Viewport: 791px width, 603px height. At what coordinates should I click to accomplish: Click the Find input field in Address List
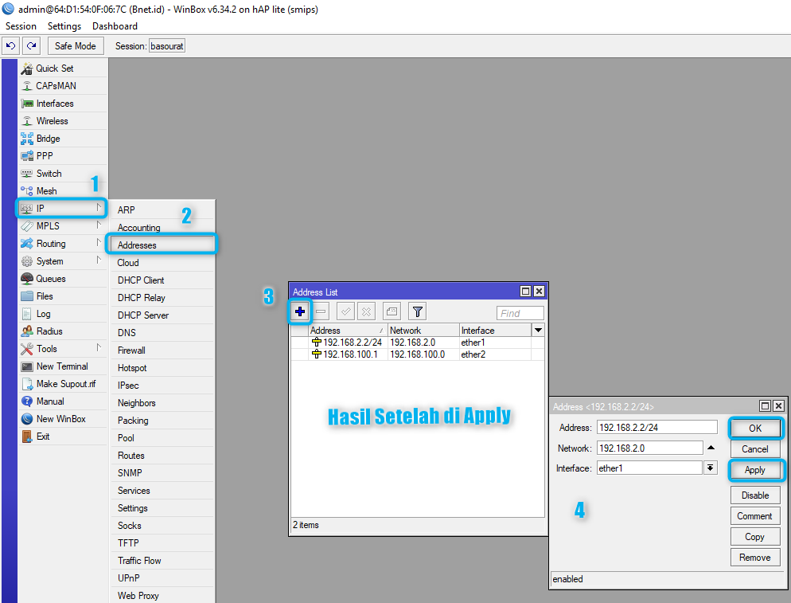[520, 312]
